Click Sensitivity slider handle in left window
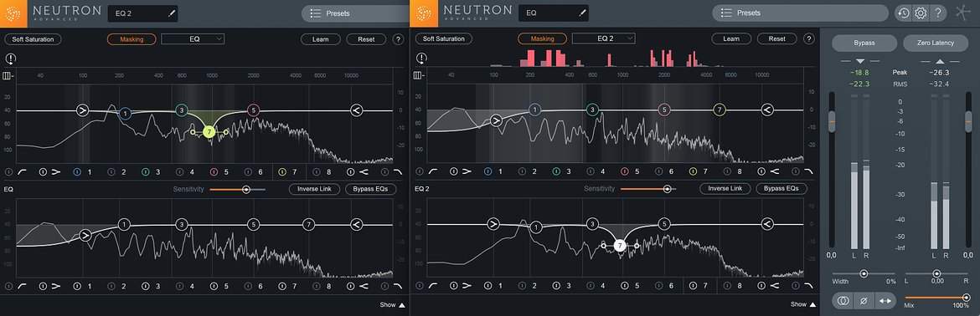Viewport: 980px width, 316px height. pos(246,189)
